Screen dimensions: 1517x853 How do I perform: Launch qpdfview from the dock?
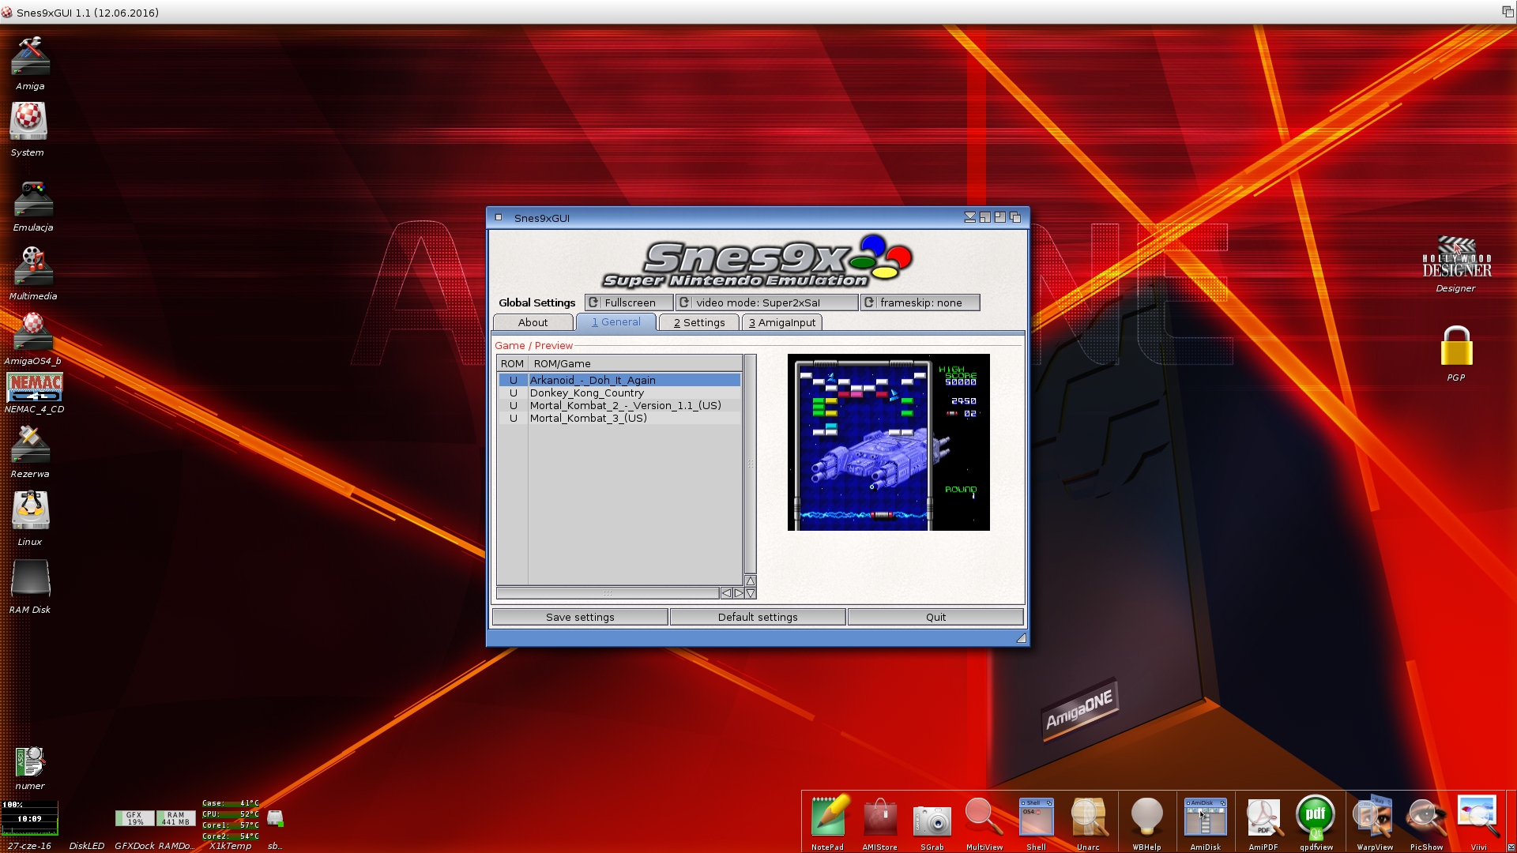coord(1316,817)
